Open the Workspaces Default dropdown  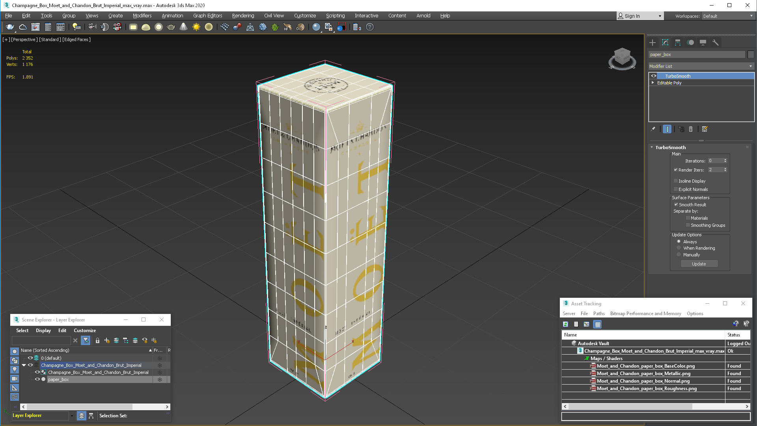pyautogui.click(x=728, y=16)
